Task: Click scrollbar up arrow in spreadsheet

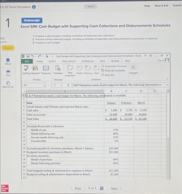Action: (168, 91)
